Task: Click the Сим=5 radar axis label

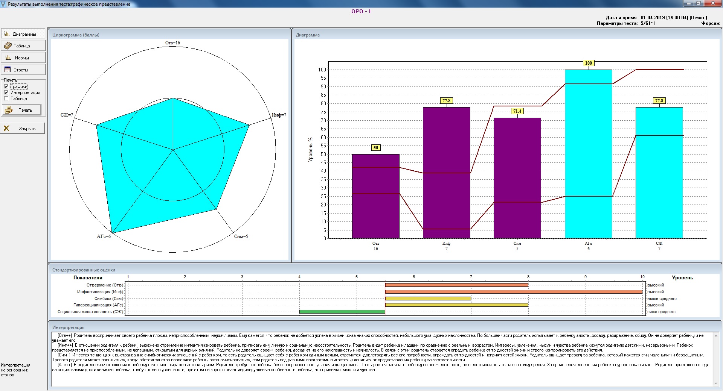Action: 241,236
